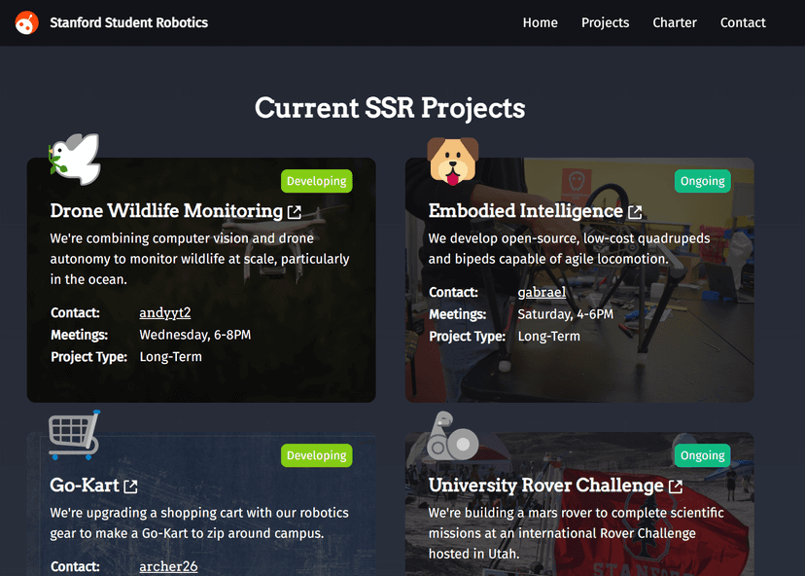Click 'Long-Term' project type on drone card
Image resolution: width=805 pixels, height=576 pixels.
tap(170, 357)
